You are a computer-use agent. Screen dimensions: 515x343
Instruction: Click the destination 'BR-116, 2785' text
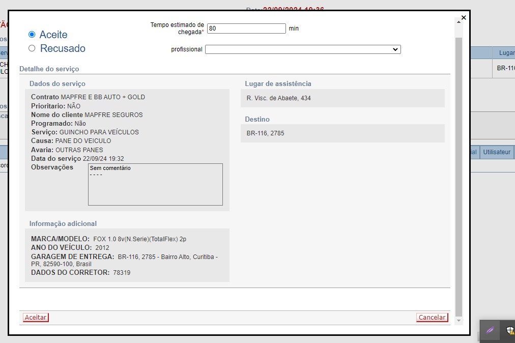[x=265, y=133]
